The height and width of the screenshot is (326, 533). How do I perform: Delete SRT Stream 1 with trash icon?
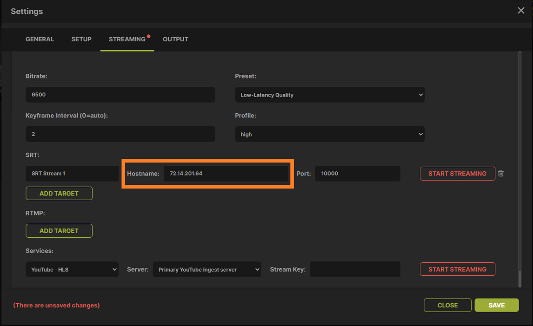pyautogui.click(x=501, y=173)
